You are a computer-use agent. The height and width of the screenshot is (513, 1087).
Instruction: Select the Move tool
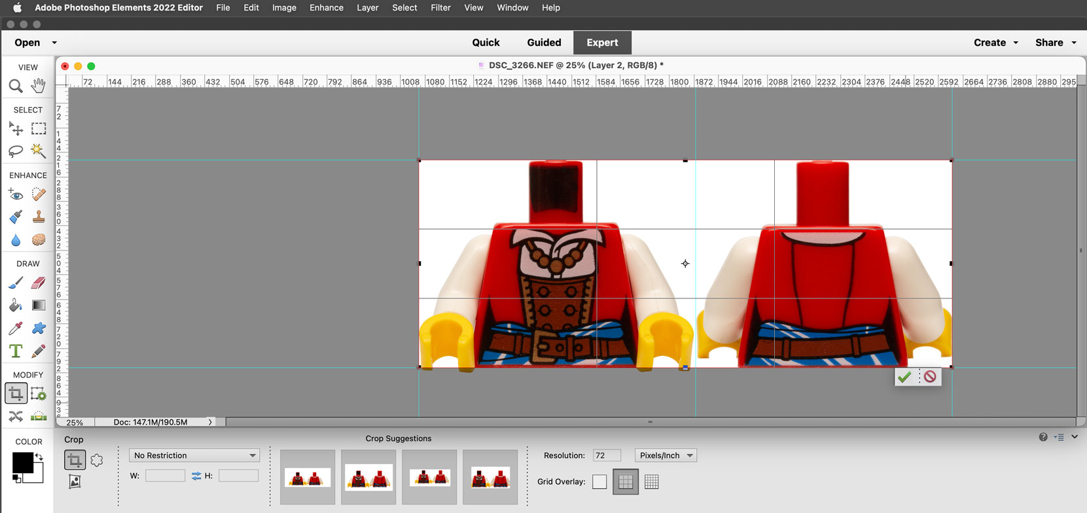point(16,129)
